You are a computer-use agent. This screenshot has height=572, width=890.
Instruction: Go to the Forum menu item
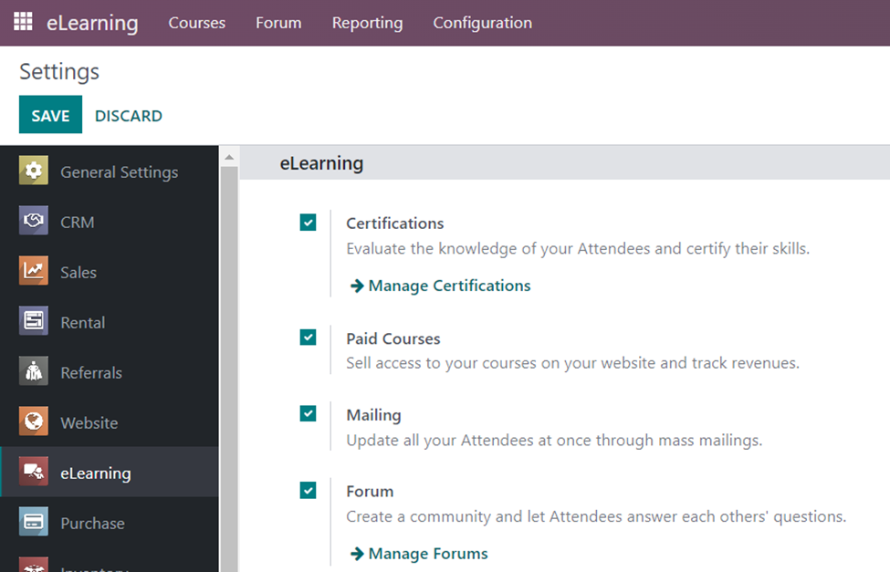[278, 23]
